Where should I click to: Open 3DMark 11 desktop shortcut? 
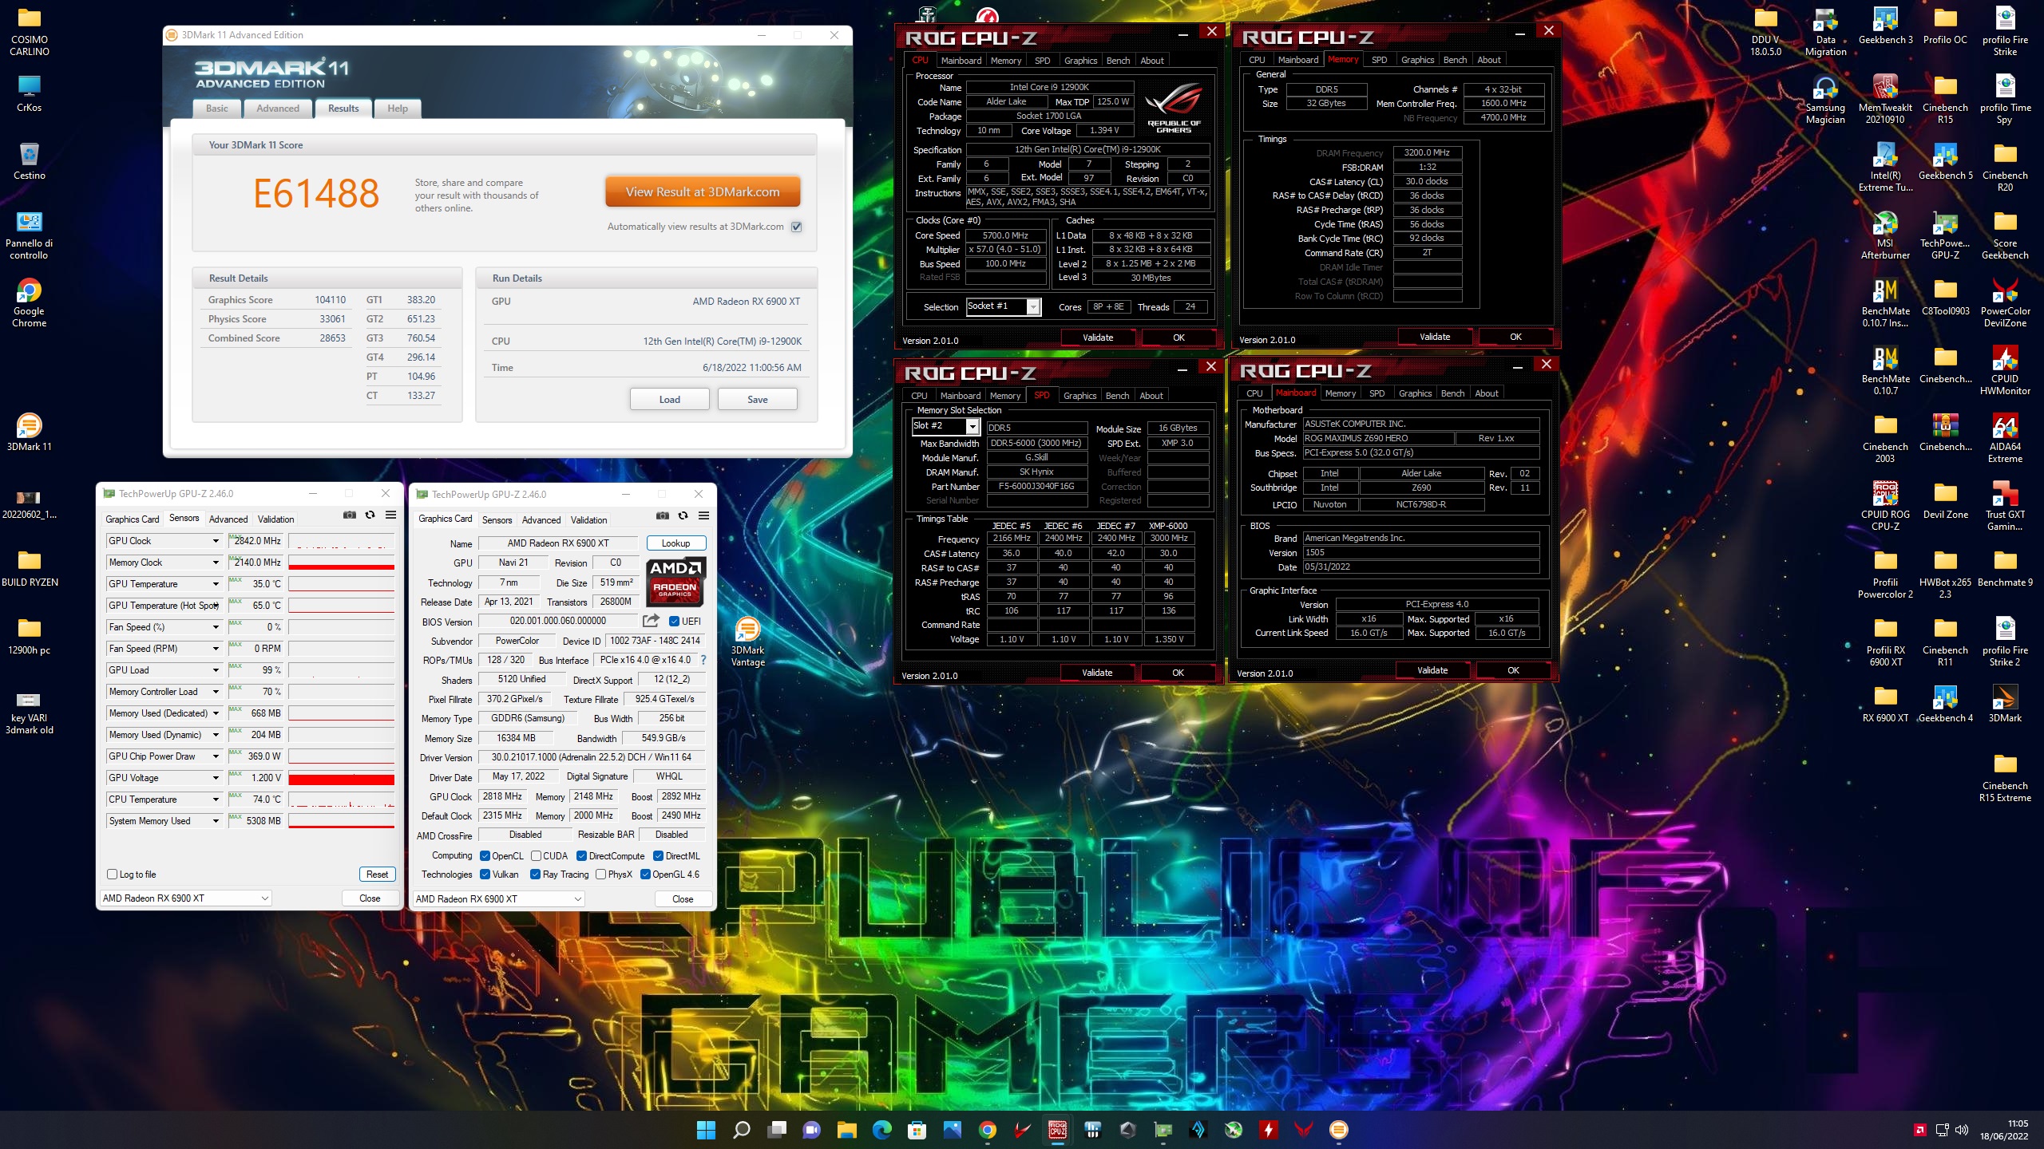click(29, 432)
